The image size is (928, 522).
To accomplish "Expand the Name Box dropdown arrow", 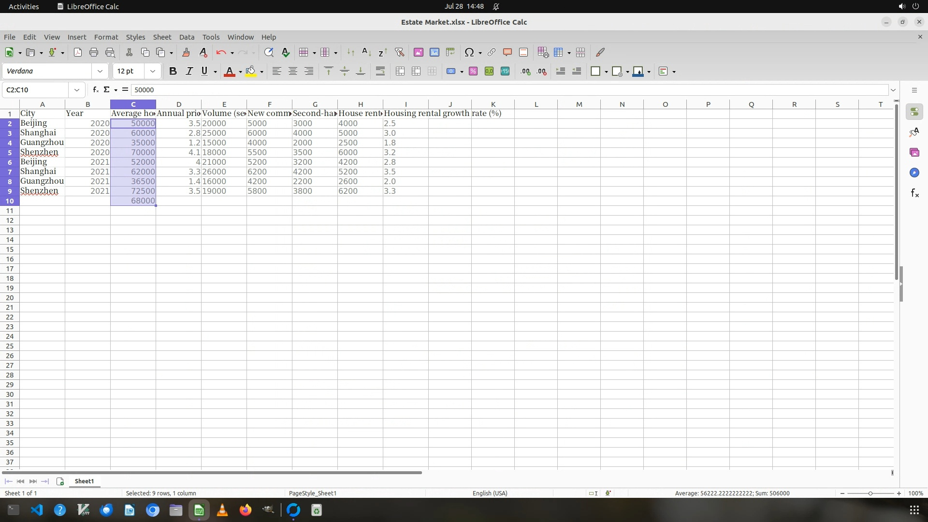I will click(76, 90).
